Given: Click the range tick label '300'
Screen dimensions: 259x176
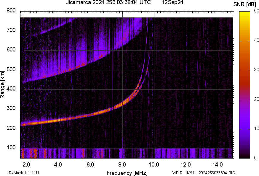Looking at the screenshot, I should [x=11, y=108].
